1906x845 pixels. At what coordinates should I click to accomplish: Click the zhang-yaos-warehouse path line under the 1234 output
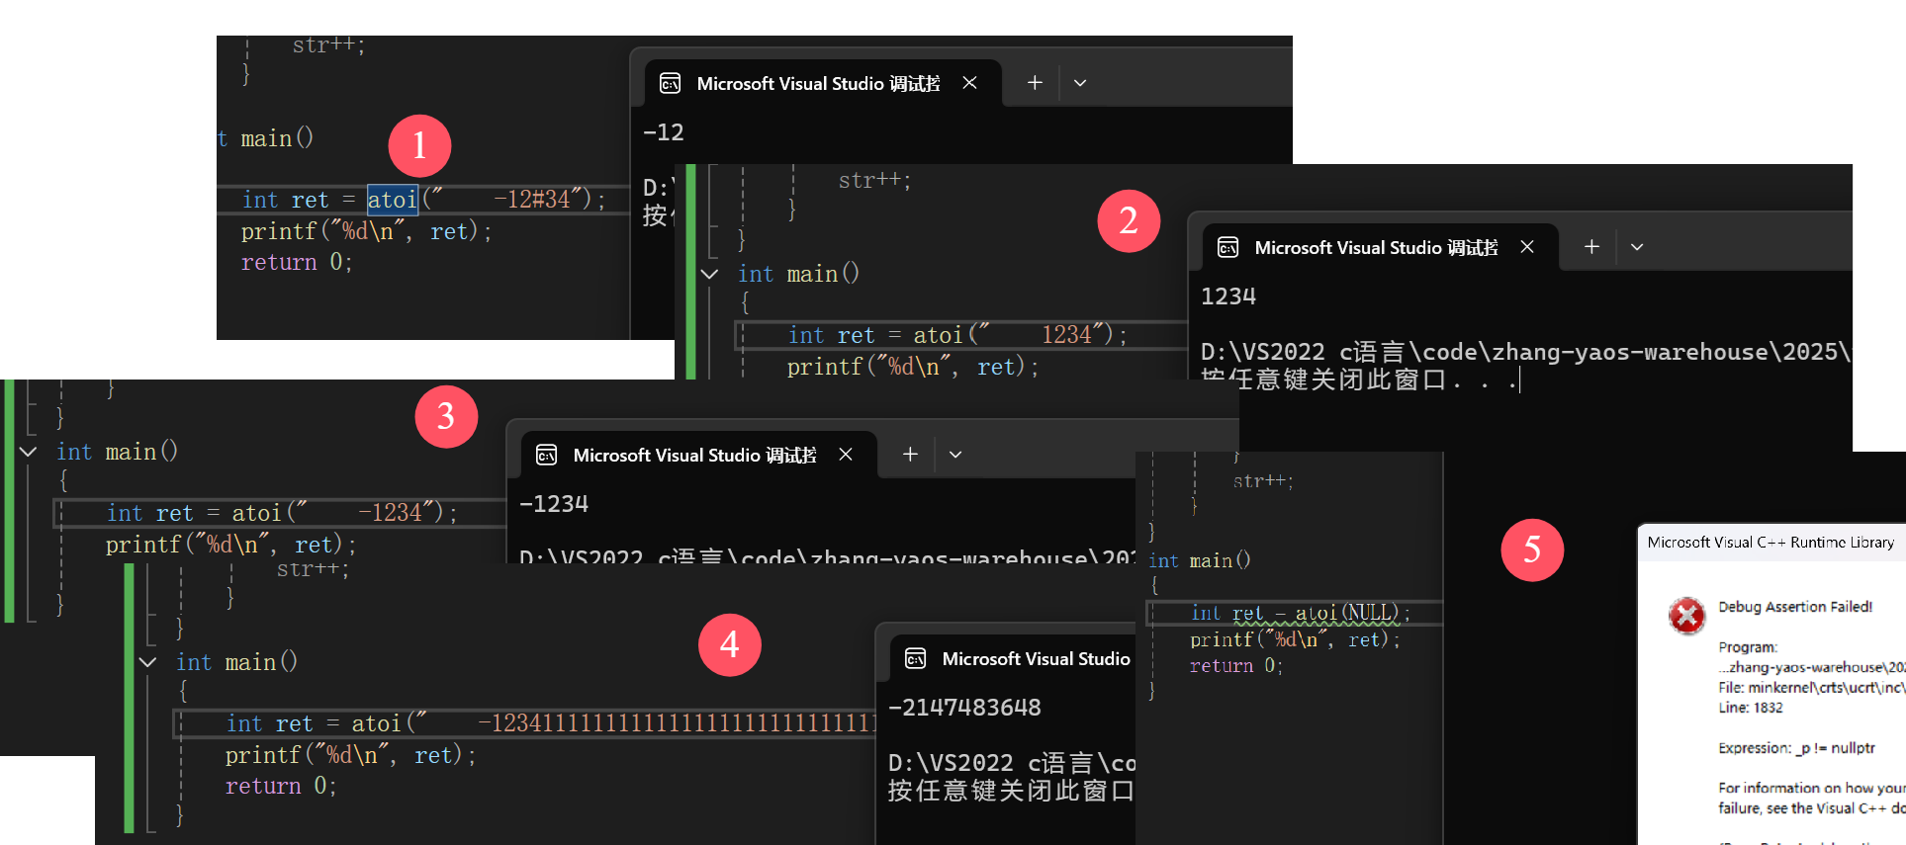pos(1525,352)
